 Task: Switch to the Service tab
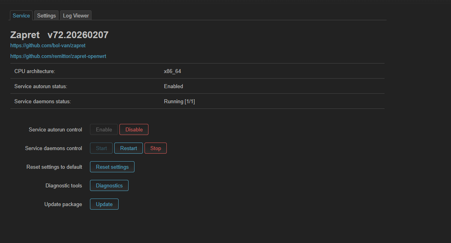point(21,15)
